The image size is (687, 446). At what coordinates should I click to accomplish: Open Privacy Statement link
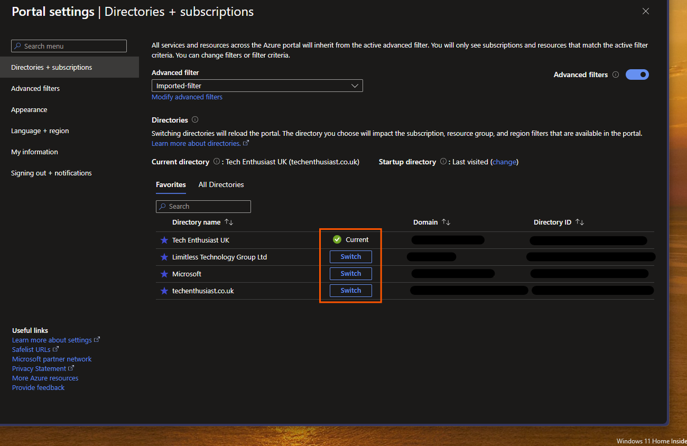coord(43,369)
